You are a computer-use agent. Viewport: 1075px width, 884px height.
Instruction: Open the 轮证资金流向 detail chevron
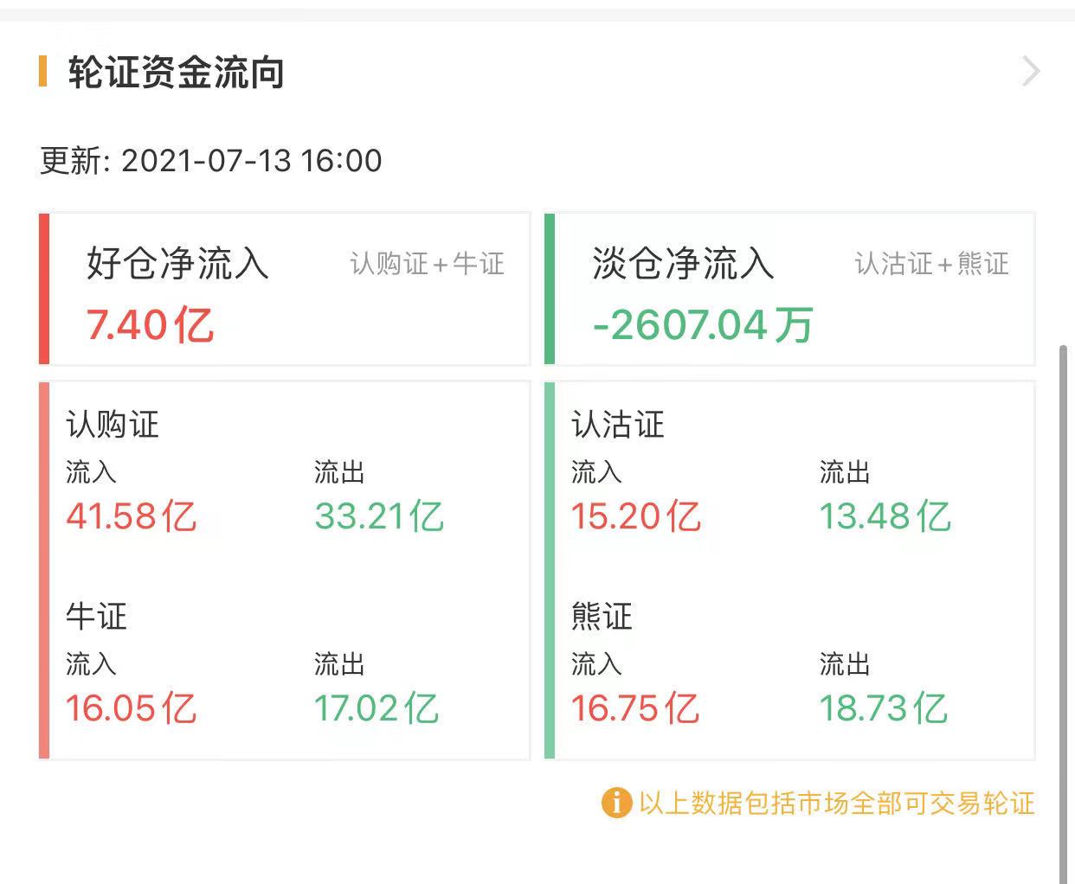point(1030,72)
